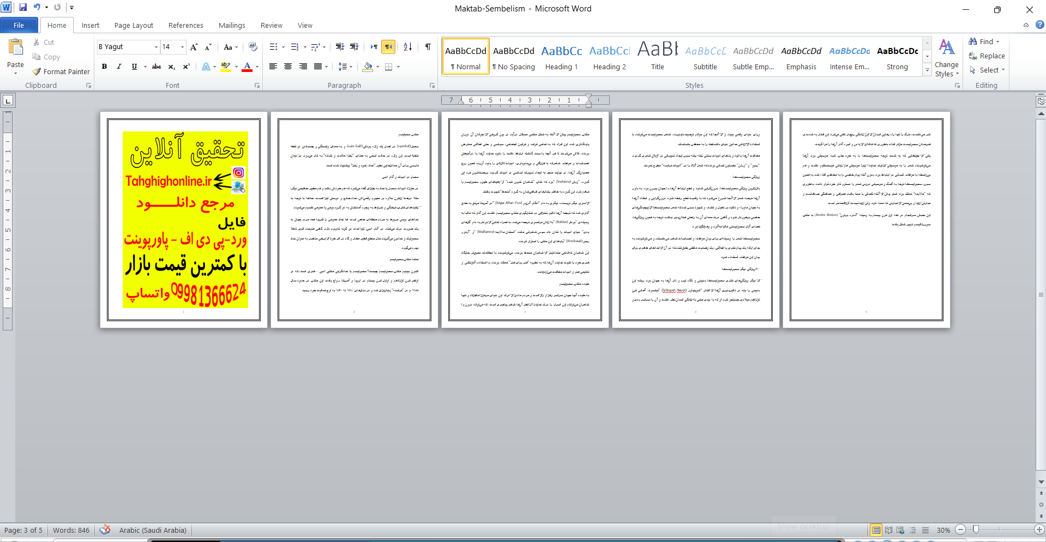
Task: Toggle left-to-right text direction
Action: click(374, 47)
